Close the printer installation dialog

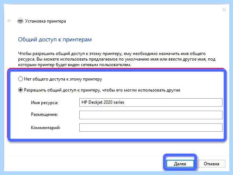[224, 10]
